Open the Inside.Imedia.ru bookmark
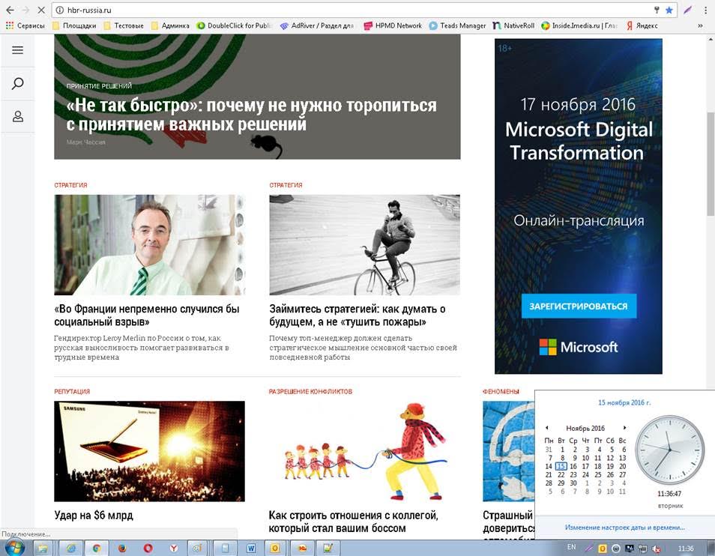Screen dimensions: 715x556 [579, 26]
